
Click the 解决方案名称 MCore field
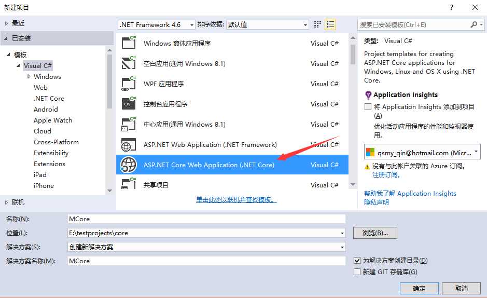click(206, 261)
